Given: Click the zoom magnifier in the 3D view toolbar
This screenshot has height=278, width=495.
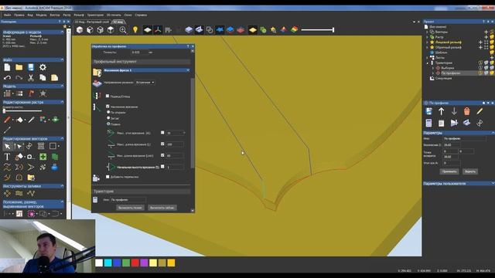Looking at the screenshot, I should pos(123,30).
